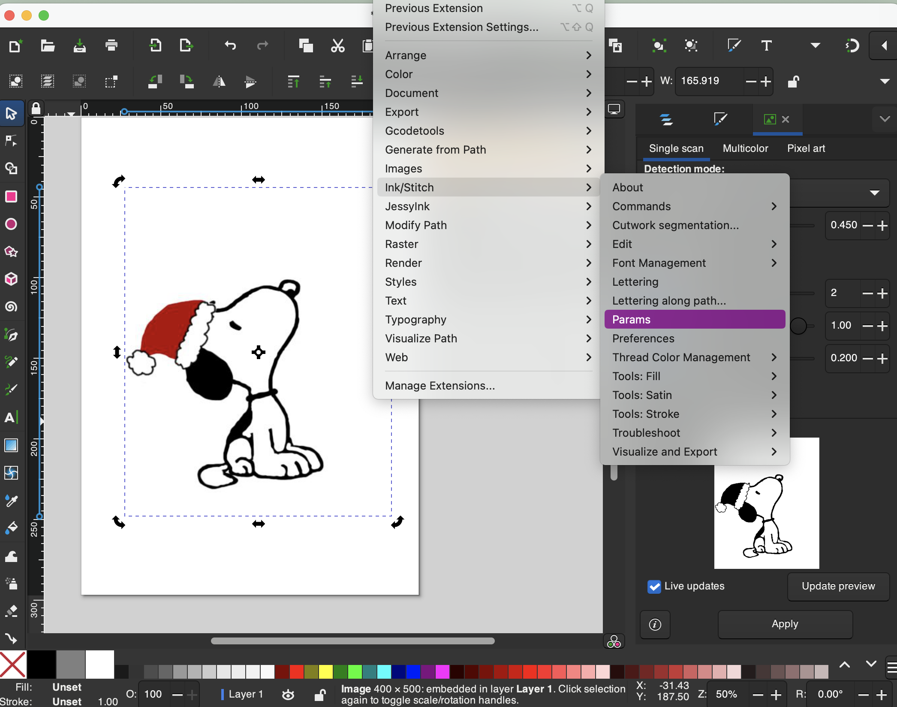Click the Apply button
This screenshot has width=897, height=707.
coord(785,624)
